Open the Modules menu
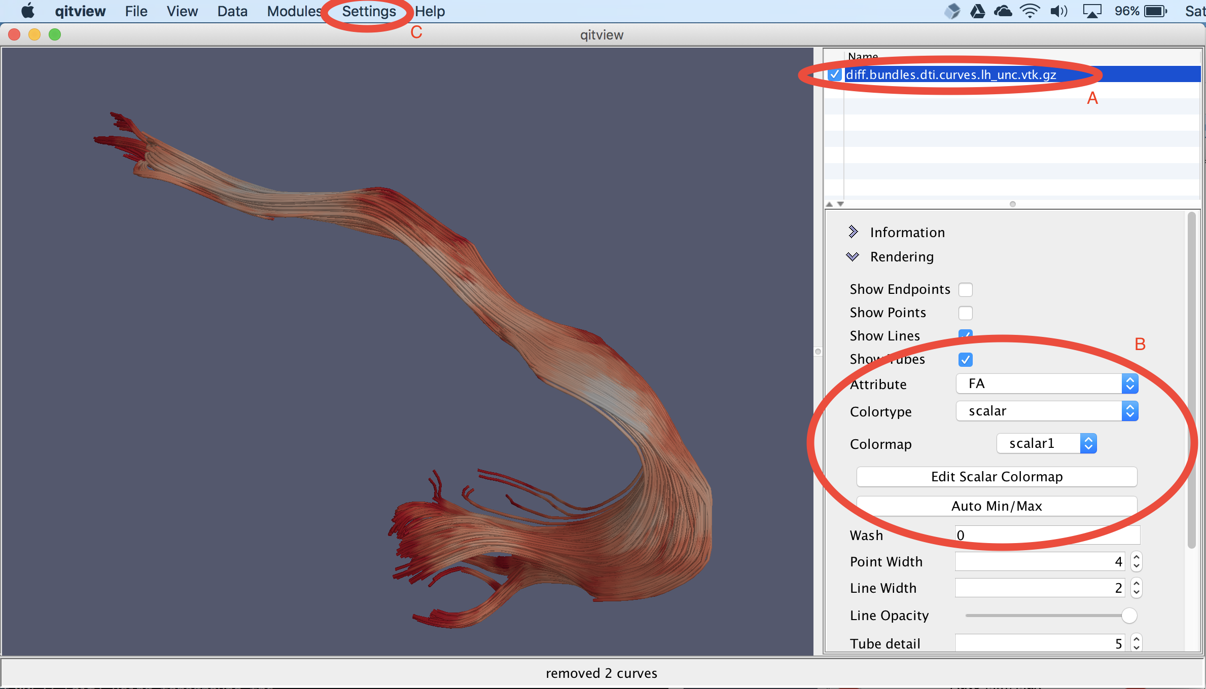1206x689 pixels. pyautogui.click(x=294, y=11)
